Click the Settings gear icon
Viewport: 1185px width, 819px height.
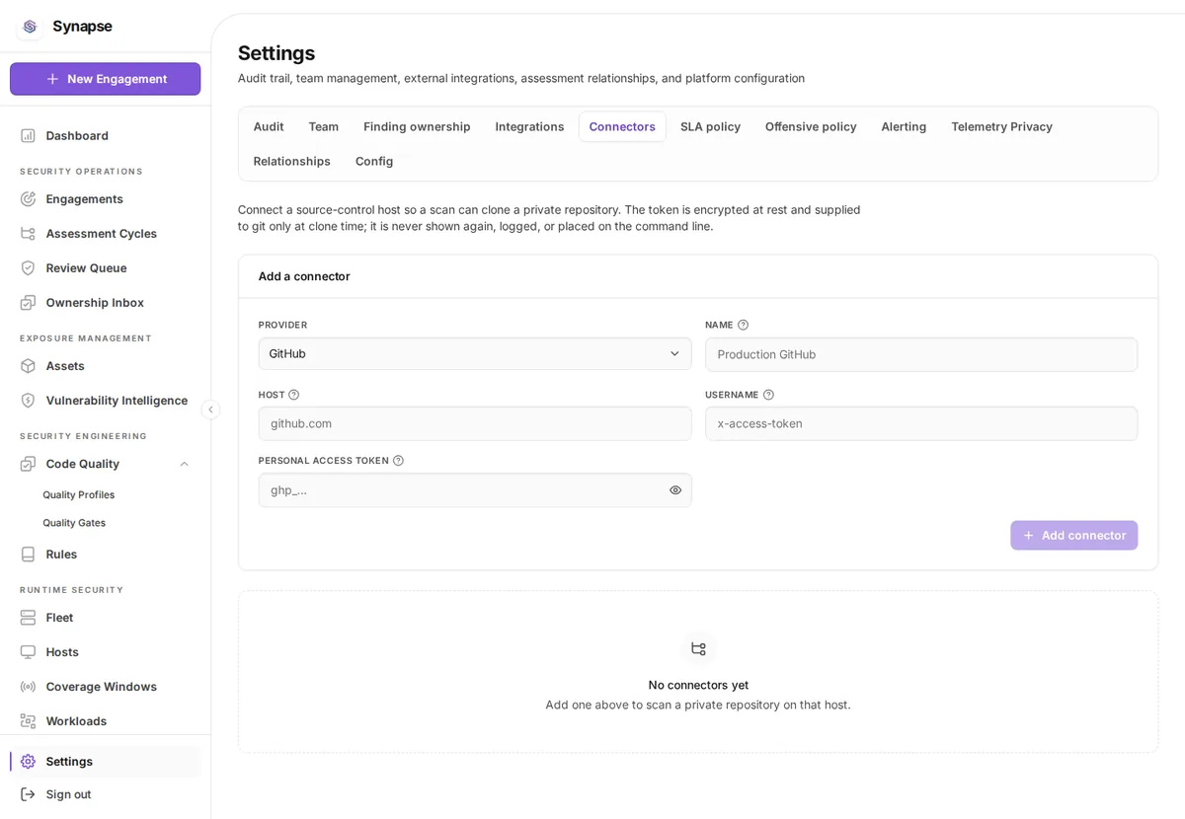point(28,761)
